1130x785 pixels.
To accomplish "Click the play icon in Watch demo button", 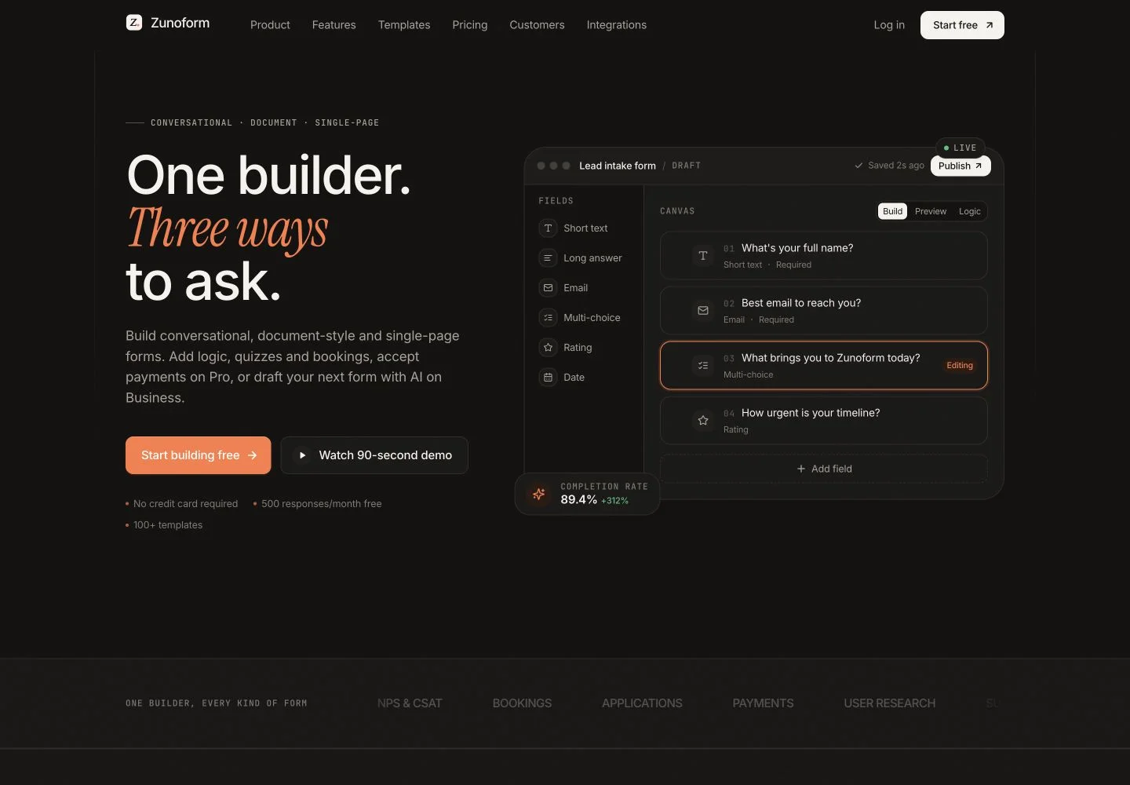I will click(302, 455).
